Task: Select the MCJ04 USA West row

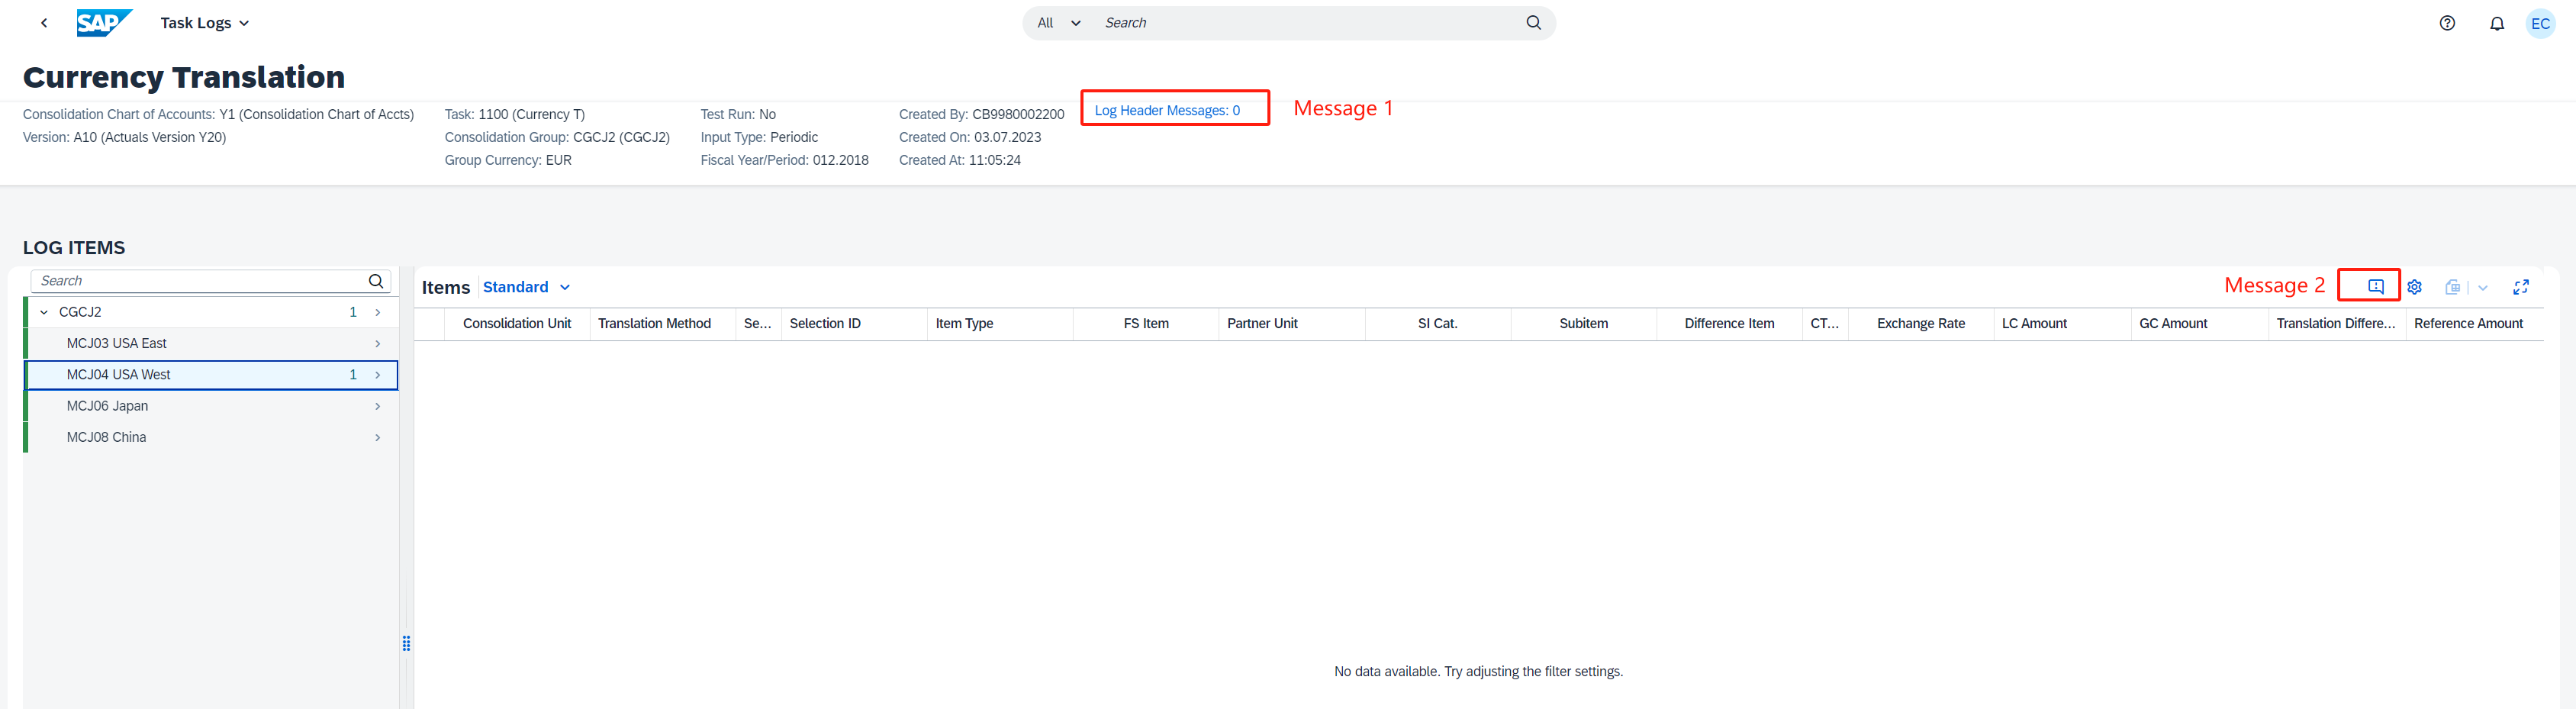Action: click(x=212, y=375)
